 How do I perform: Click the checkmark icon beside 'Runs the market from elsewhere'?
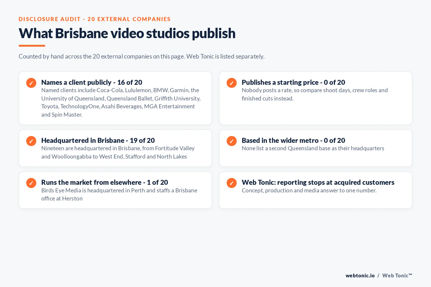(x=31, y=183)
